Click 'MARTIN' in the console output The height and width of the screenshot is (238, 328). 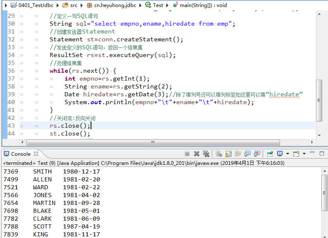click(x=44, y=203)
